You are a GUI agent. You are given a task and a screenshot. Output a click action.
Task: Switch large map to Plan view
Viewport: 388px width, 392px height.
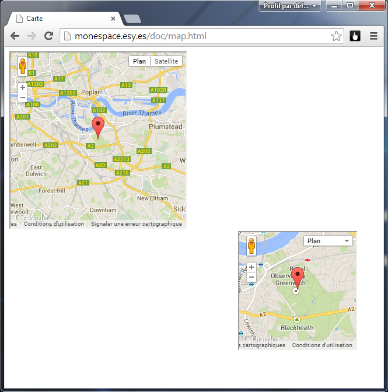[139, 61]
